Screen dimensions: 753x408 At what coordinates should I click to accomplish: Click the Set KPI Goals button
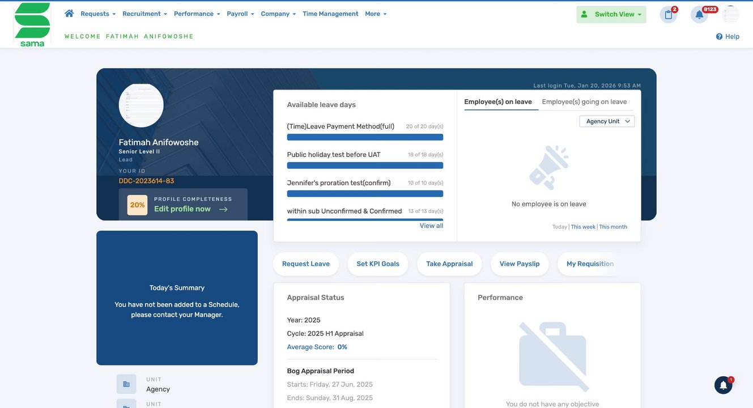coord(378,264)
